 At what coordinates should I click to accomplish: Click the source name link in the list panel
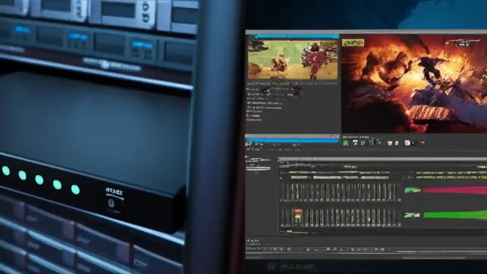click(270, 108)
